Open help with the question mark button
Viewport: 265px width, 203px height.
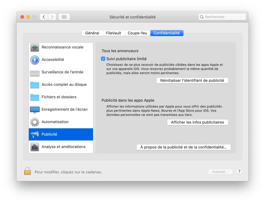(x=239, y=172)
